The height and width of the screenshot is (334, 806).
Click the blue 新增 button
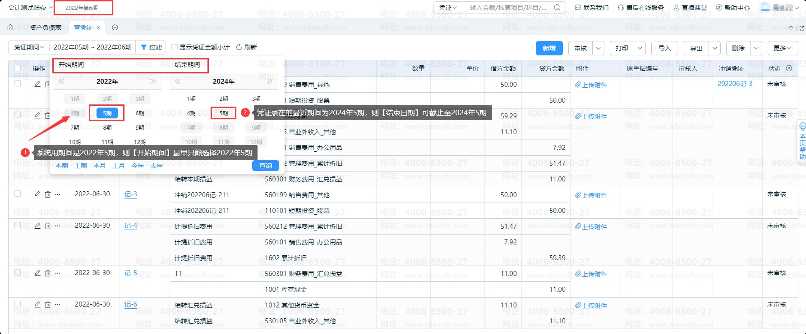pyautogui.click(x=549, y=48)
